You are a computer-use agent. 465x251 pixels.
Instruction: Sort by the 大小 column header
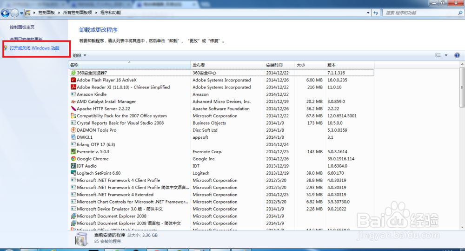(310, 65)
